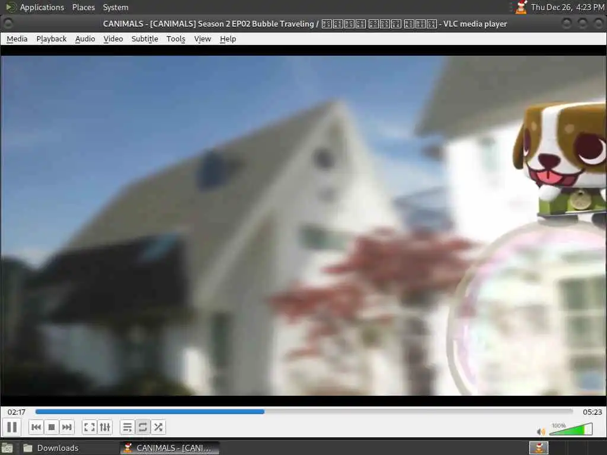607x455 pixels.
Task: Open extended settings equalizer icon
Action: tap(105, 427)
